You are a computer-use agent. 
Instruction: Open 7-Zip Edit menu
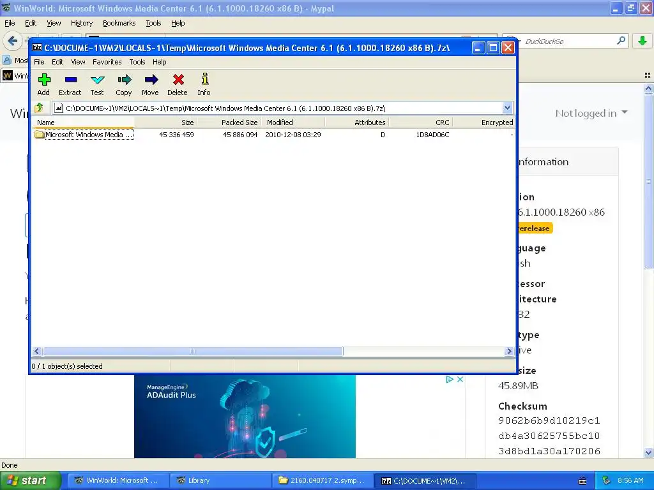click(57, 62)
